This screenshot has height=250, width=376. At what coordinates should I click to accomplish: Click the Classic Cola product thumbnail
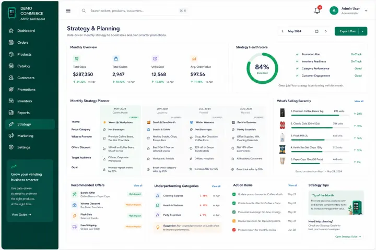point(283,125)
